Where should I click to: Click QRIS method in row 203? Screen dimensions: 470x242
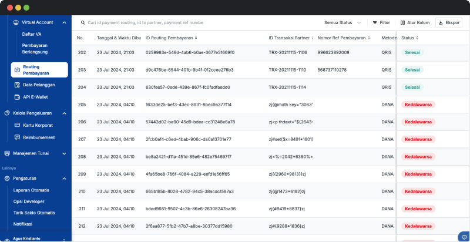click(x=387, y=70)
